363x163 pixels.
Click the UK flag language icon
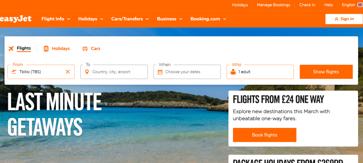coord(360,5)
